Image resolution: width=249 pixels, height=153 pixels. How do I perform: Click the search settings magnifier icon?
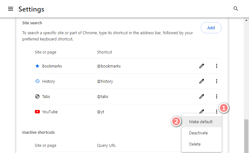(236, 9)
